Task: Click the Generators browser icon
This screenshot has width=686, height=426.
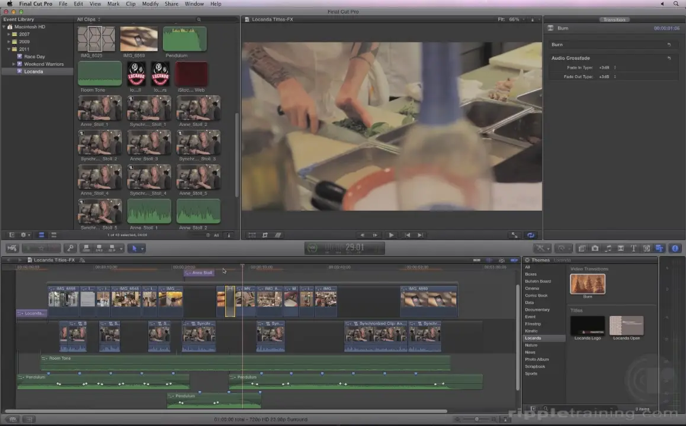Action: pos(646,248)
